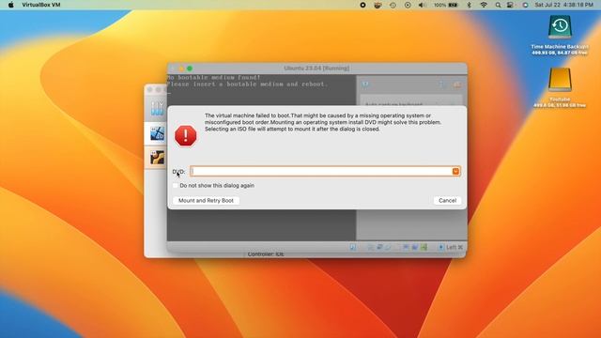The height and width of the screenshot is (338, 601).
Task: Select the Youtube desktop drive icon
Action: click(x=560, y=80)
